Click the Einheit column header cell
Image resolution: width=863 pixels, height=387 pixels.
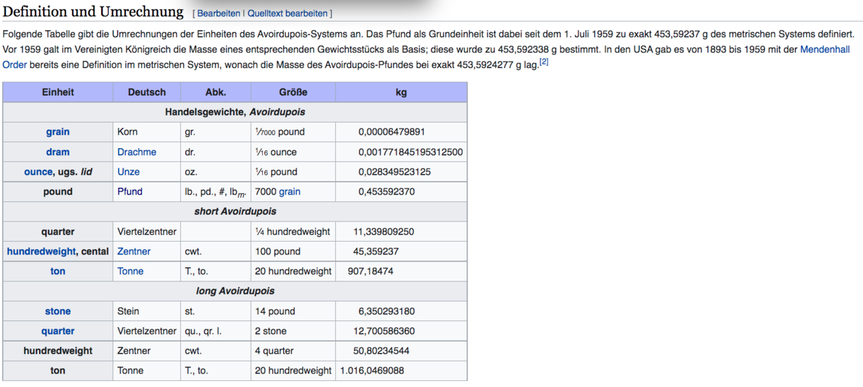pos(57,92)
